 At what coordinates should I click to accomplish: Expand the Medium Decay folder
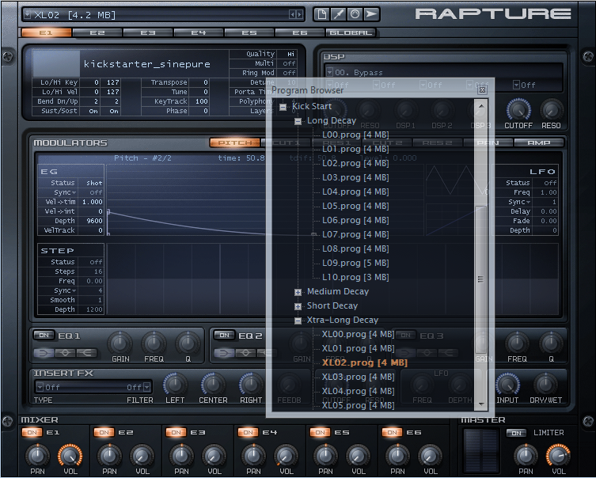298,292
